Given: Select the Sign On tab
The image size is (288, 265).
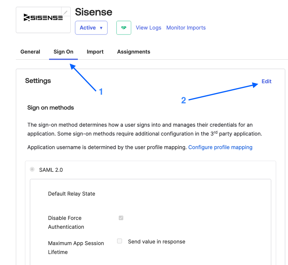Looking at the screenshot, I should point(63,52).
